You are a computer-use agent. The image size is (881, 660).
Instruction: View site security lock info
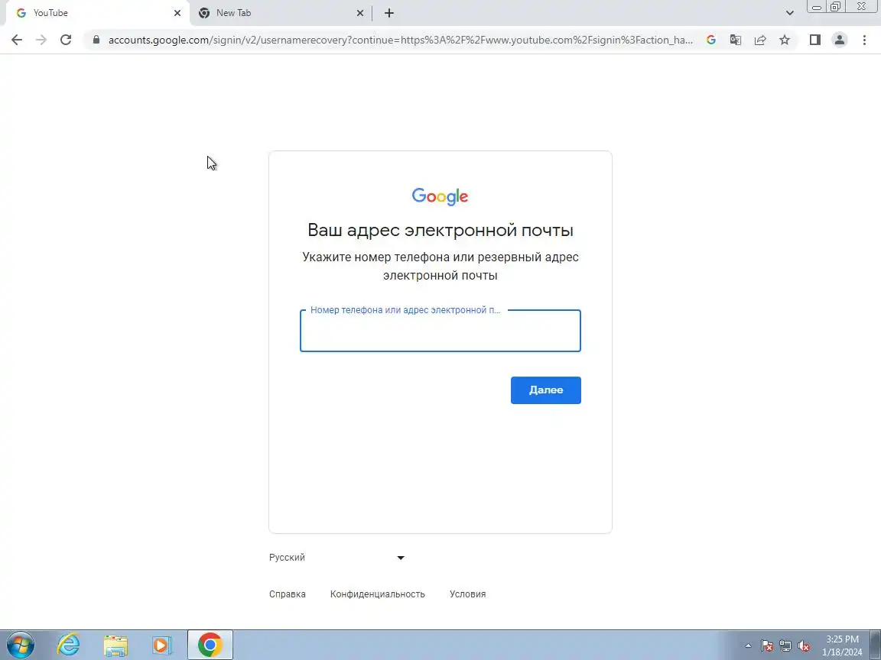tap(96, 40)
